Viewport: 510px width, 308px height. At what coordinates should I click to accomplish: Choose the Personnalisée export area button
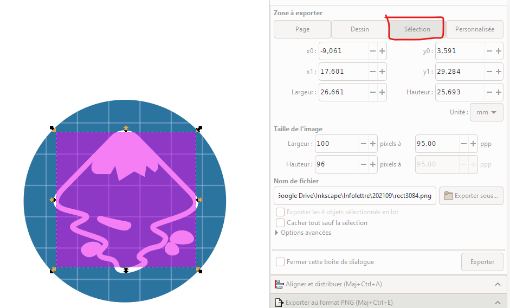[x=475, y=29]
